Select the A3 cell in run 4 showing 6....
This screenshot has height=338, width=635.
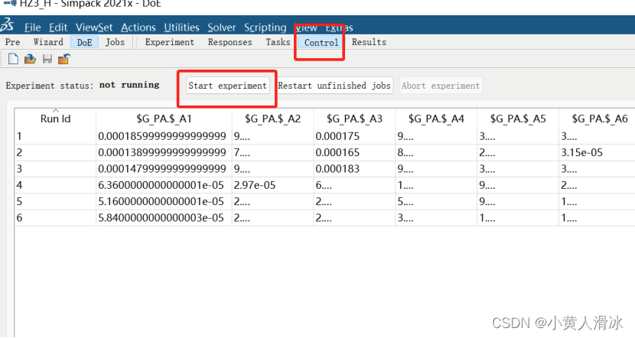coord(354,185)
